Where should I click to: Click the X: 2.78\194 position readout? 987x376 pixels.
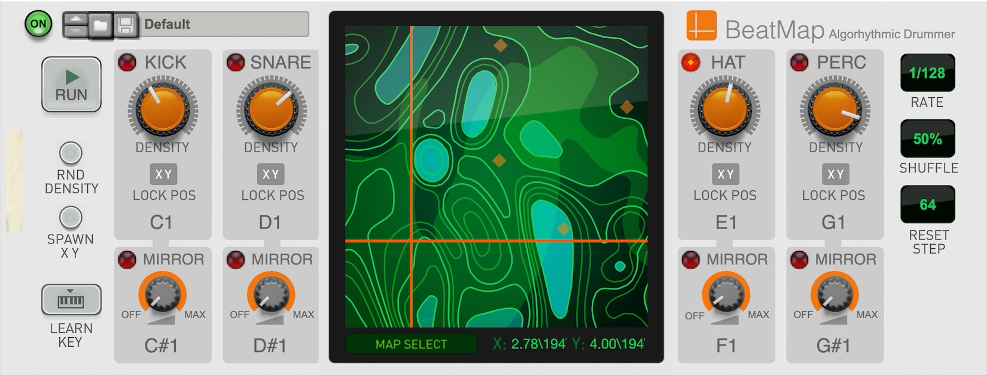pyautogui.click(x=529, y=344)
